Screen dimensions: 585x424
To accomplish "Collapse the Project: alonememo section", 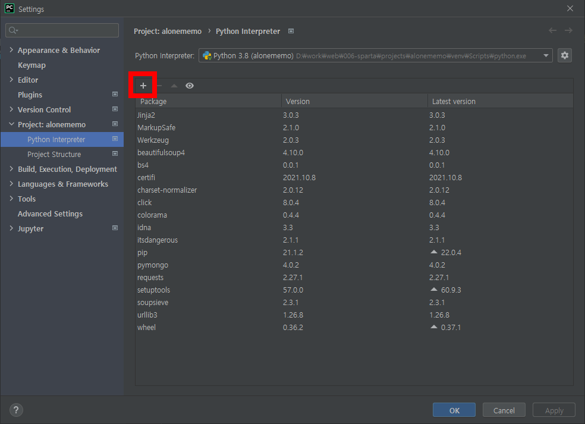I will point(11,124).
